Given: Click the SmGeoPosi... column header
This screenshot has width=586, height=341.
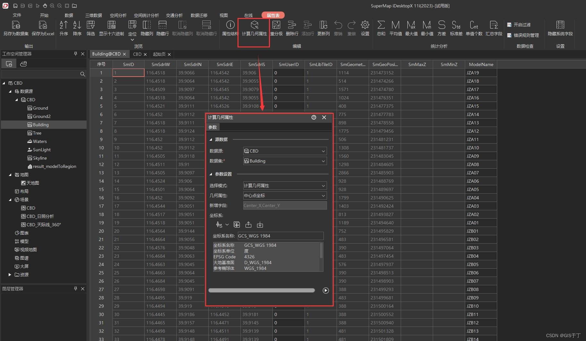Looking at the screenshot, I should 385,64.
